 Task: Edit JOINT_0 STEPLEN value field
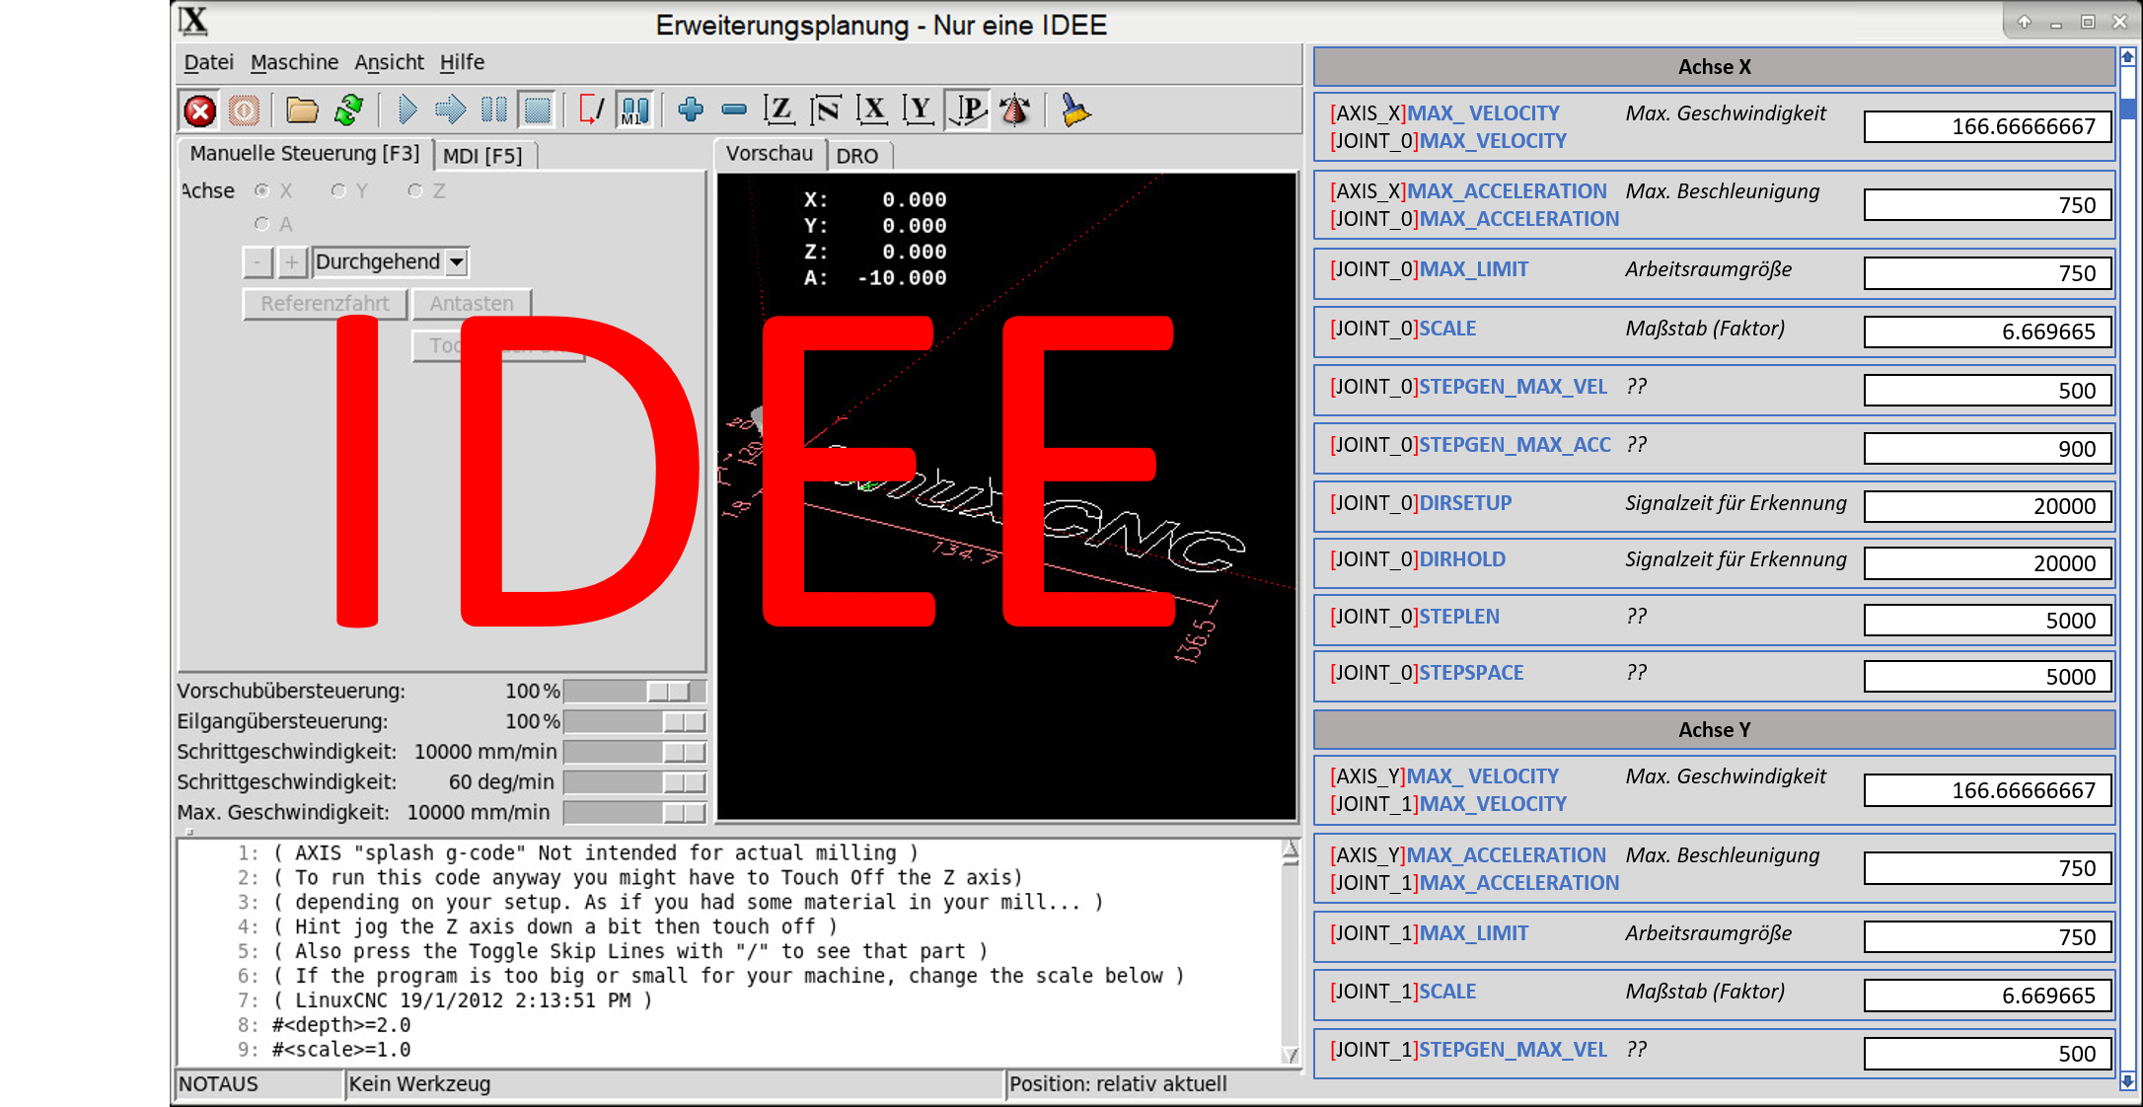tap(1987, 621)
